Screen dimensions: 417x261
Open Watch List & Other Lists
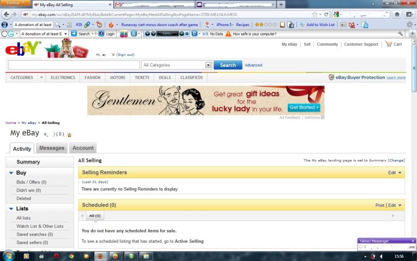point(40,226)
